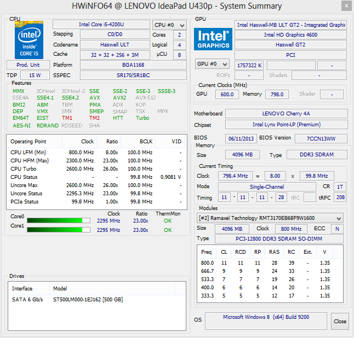Click the Intel Core i5 inside logo
Screen dimensions: 354x338
pyautogui.click(x=28, y=40)
